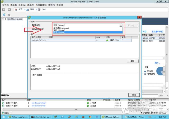Click the 任务 tab in status bar
This screenshot has width=169, height=119.
click(6, 113)
